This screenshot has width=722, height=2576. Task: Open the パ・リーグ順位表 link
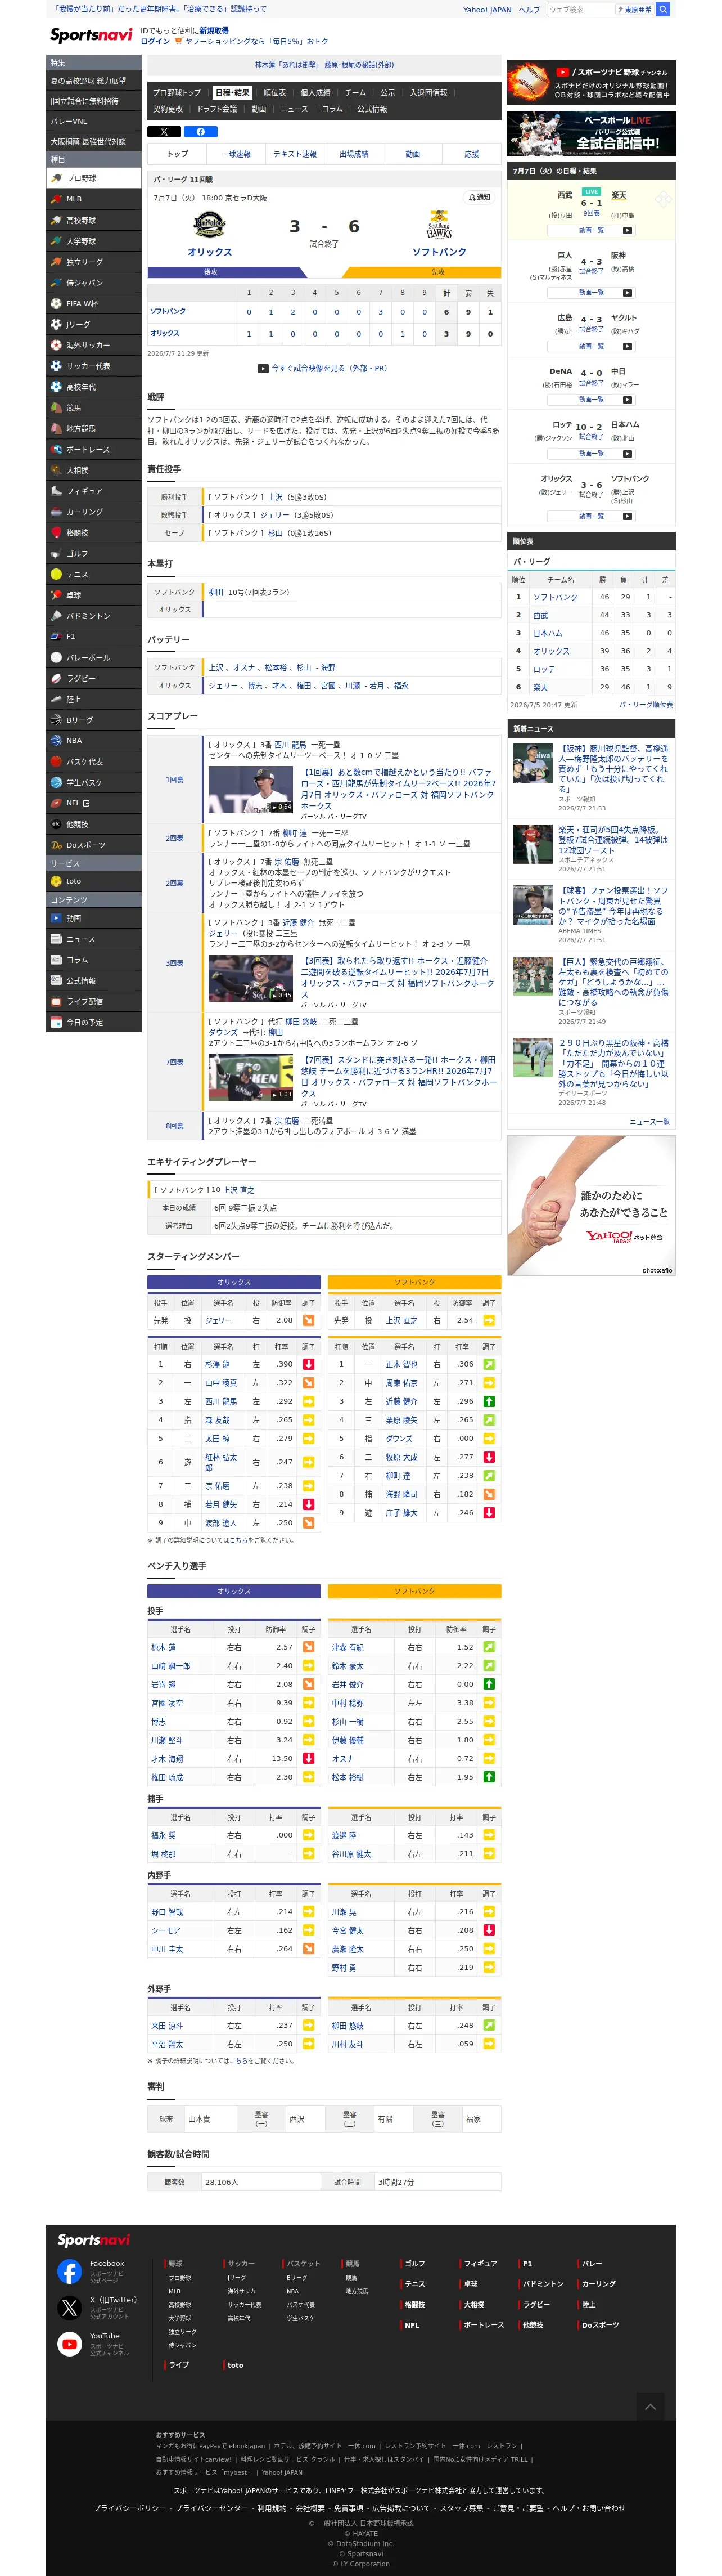645,705
